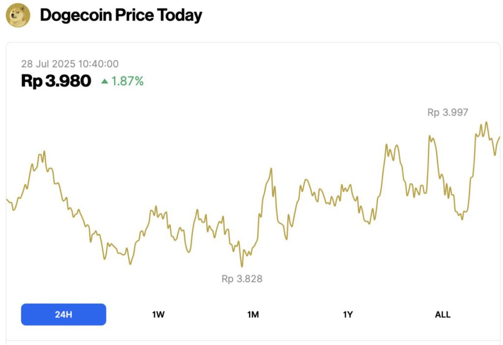Click the Rp 3.828 low price label

pos(242,279)
